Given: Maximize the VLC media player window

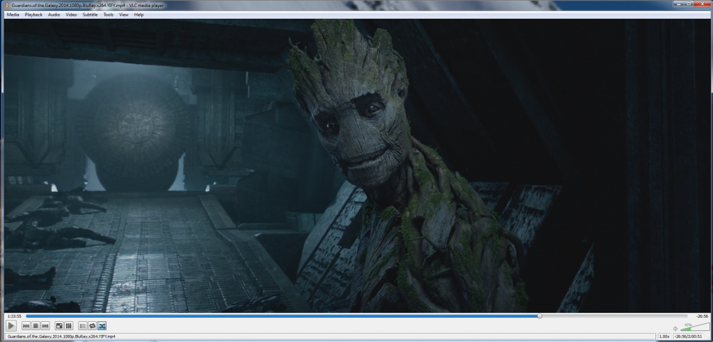Looking at the screenshot, I should tap(689, 4).
